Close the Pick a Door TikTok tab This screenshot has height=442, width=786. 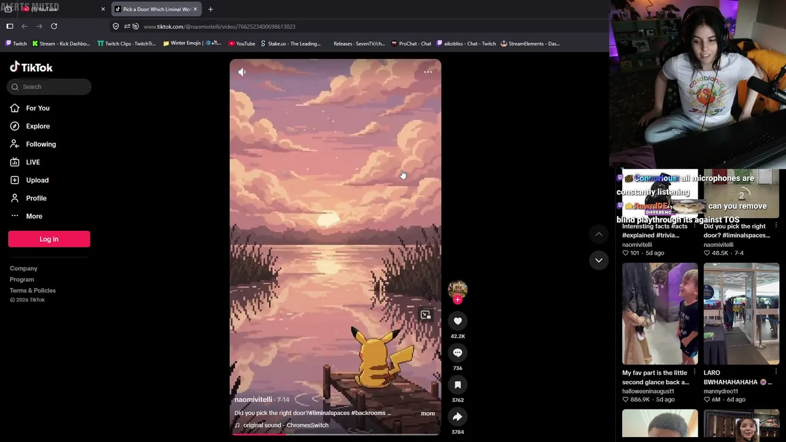195,9
